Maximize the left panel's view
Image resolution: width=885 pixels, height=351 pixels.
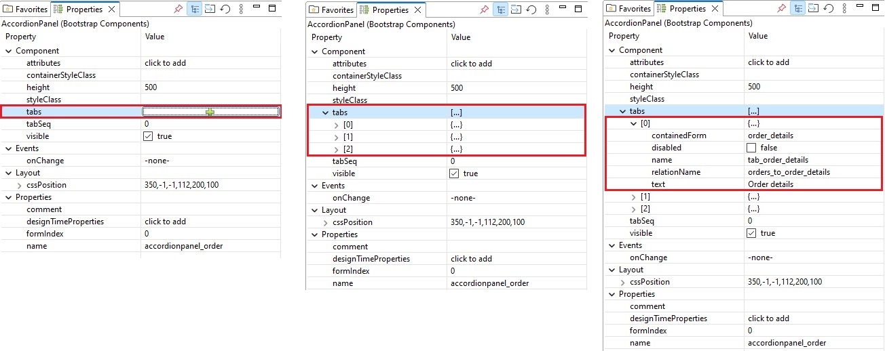click(x=272, y=9)
